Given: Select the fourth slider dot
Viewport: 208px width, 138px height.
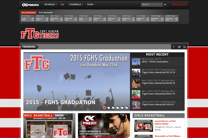Looking at the screenshot, I should point(118,108).
